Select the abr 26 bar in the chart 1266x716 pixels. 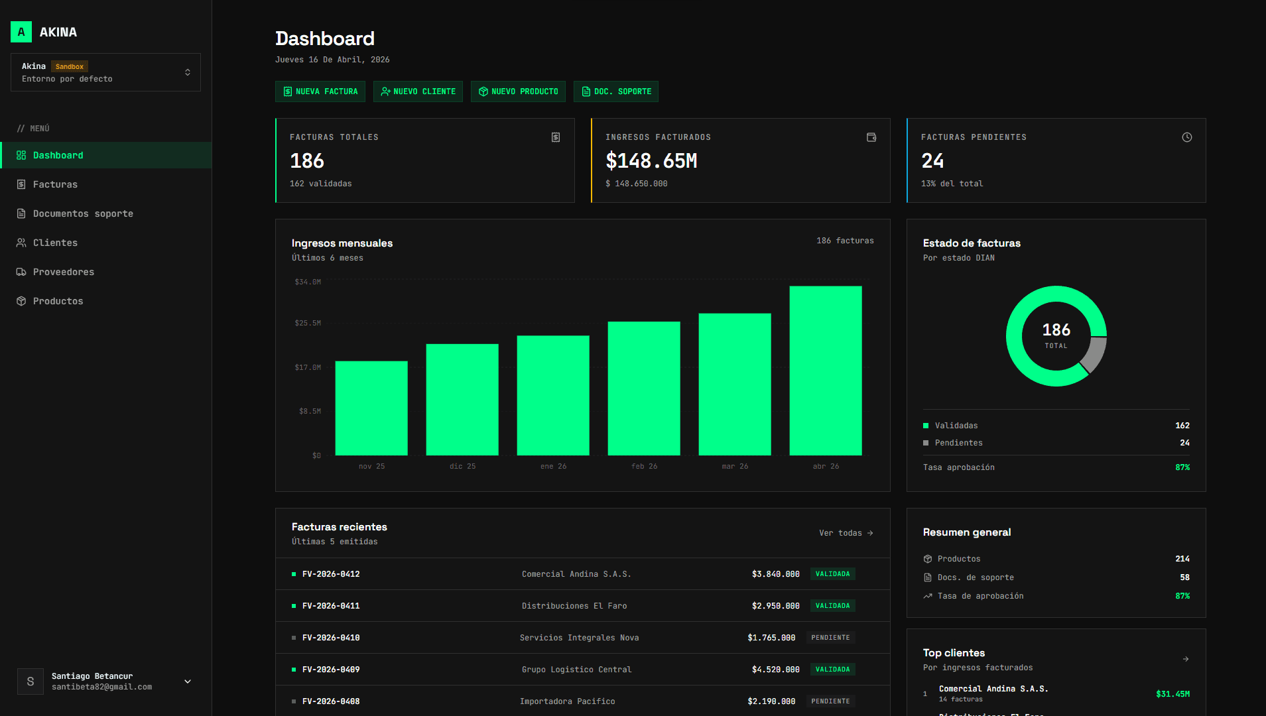(826, 371)
